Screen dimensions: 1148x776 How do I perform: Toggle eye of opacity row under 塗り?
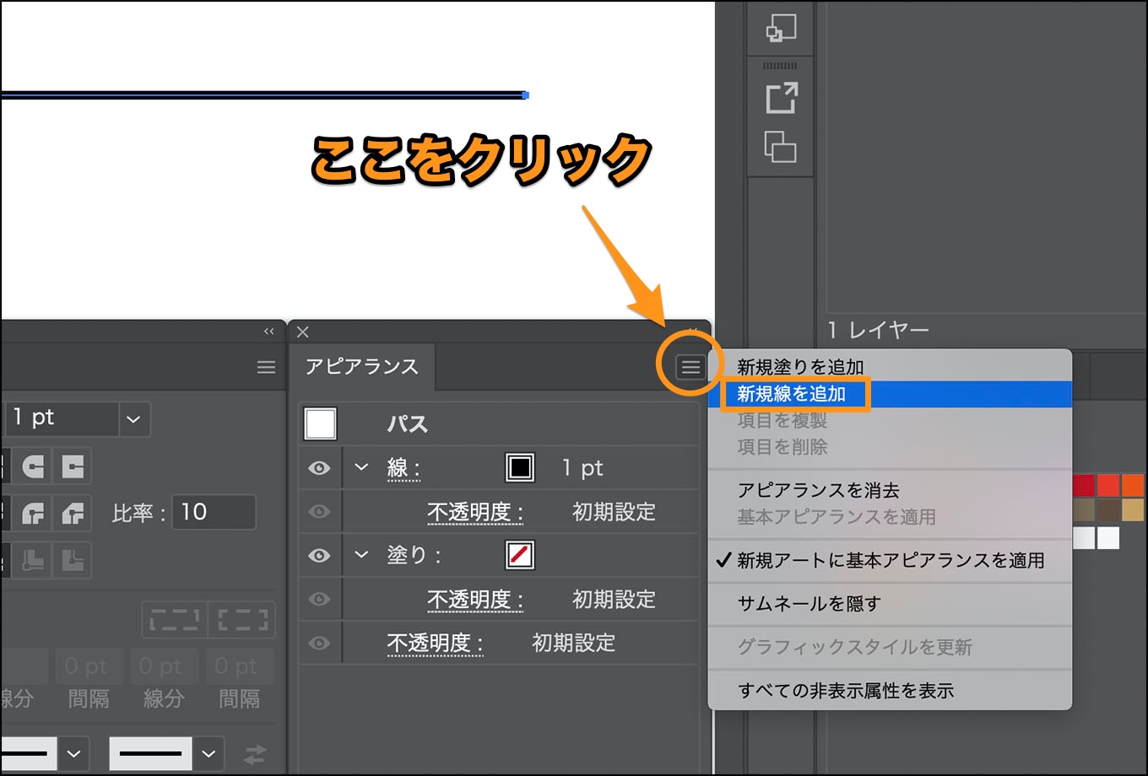pyautogui.click(x=319, y=599)
